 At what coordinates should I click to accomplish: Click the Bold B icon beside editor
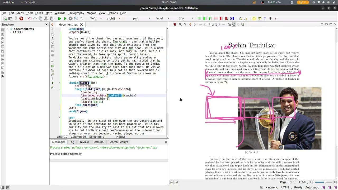pyautogui.click(x=52, y=34)
